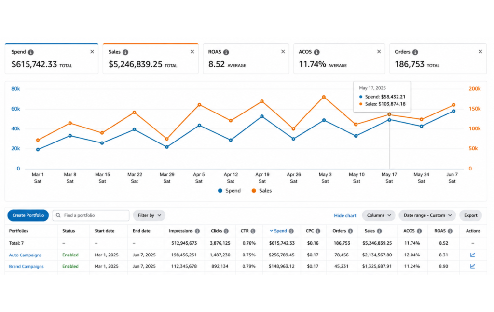Click the 12.04% ACOS cell

tap(412, 255)
